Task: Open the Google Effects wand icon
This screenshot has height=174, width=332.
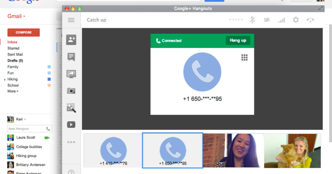Action: click(x=71, y=108)
